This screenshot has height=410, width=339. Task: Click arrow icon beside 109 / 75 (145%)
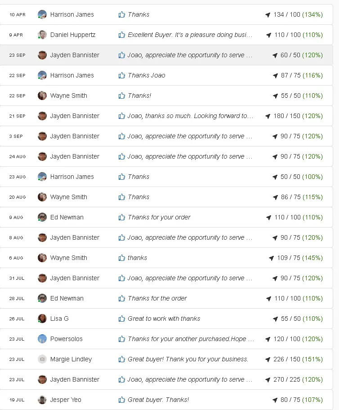pos(272,258)
